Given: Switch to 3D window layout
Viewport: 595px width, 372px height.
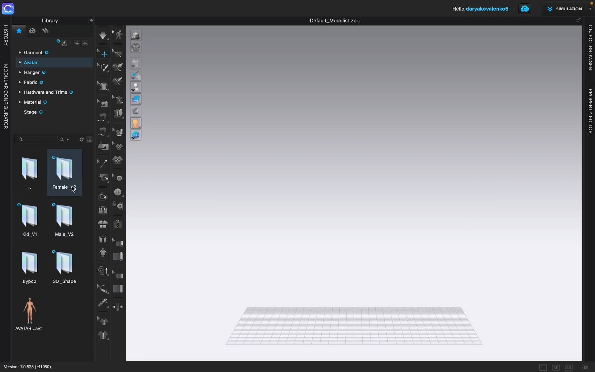Looking at the screenshot, I should click(556, 368).
